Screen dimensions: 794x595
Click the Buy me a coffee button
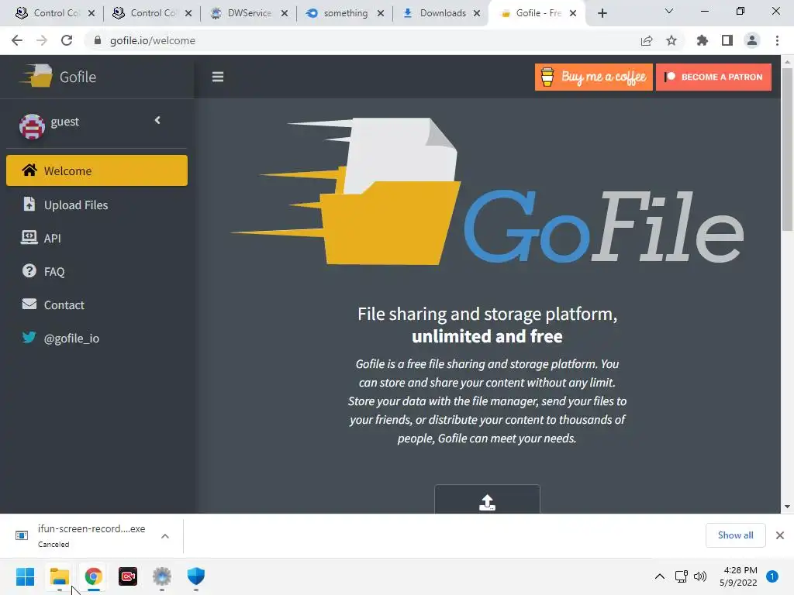coord(593,77)
